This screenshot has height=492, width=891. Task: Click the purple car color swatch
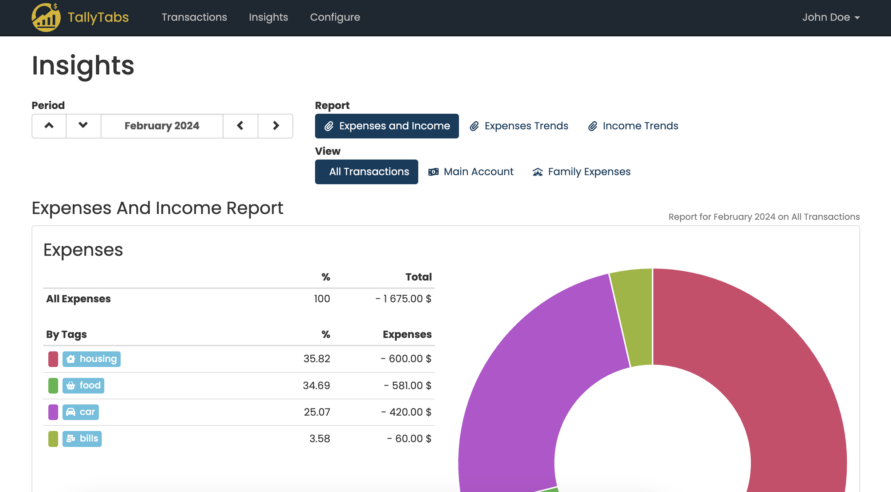pos(53,412)
